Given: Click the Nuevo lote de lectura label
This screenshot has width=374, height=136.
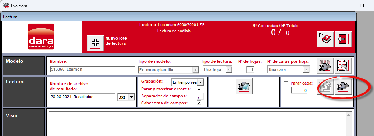Looking at the screenshot, I should [x=116, y=41].
